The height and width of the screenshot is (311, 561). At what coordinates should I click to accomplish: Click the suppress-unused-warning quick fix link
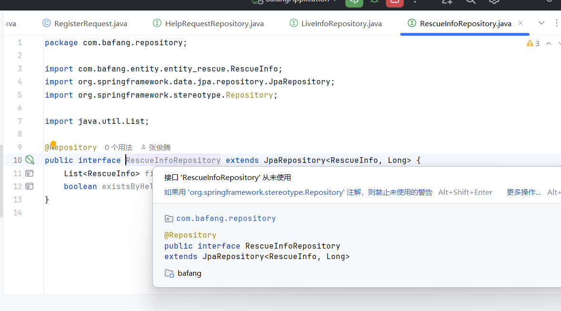click(x=298, y=192)
